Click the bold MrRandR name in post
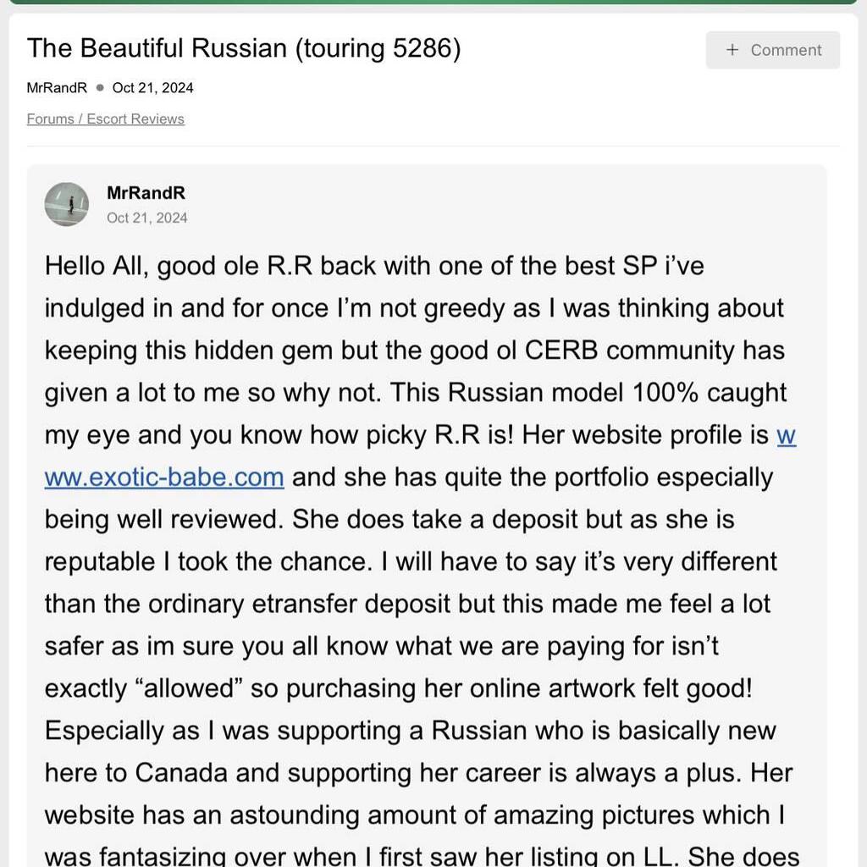 (146, 193)
